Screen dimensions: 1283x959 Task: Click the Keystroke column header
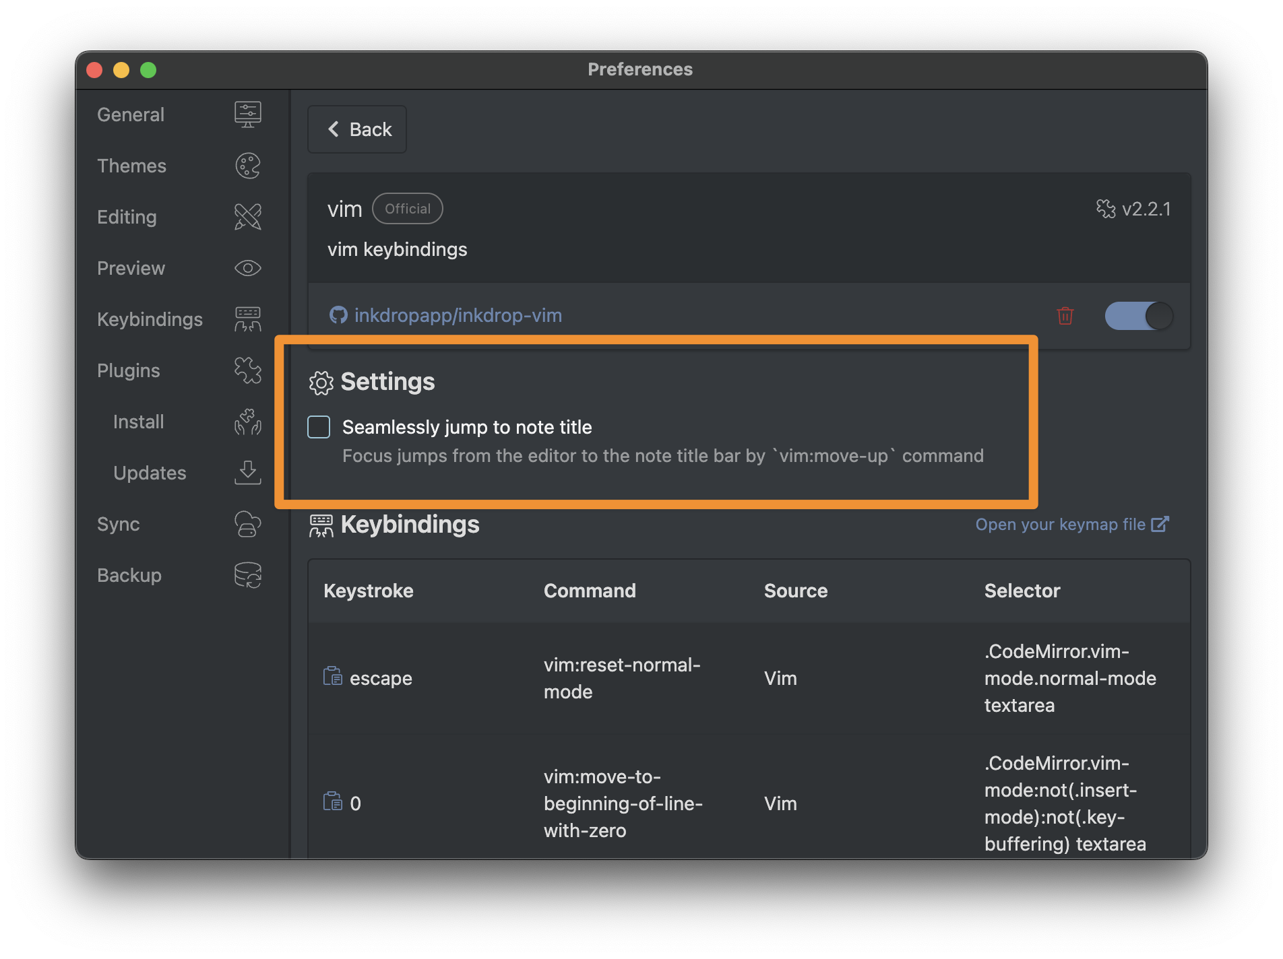pos(369,591)
